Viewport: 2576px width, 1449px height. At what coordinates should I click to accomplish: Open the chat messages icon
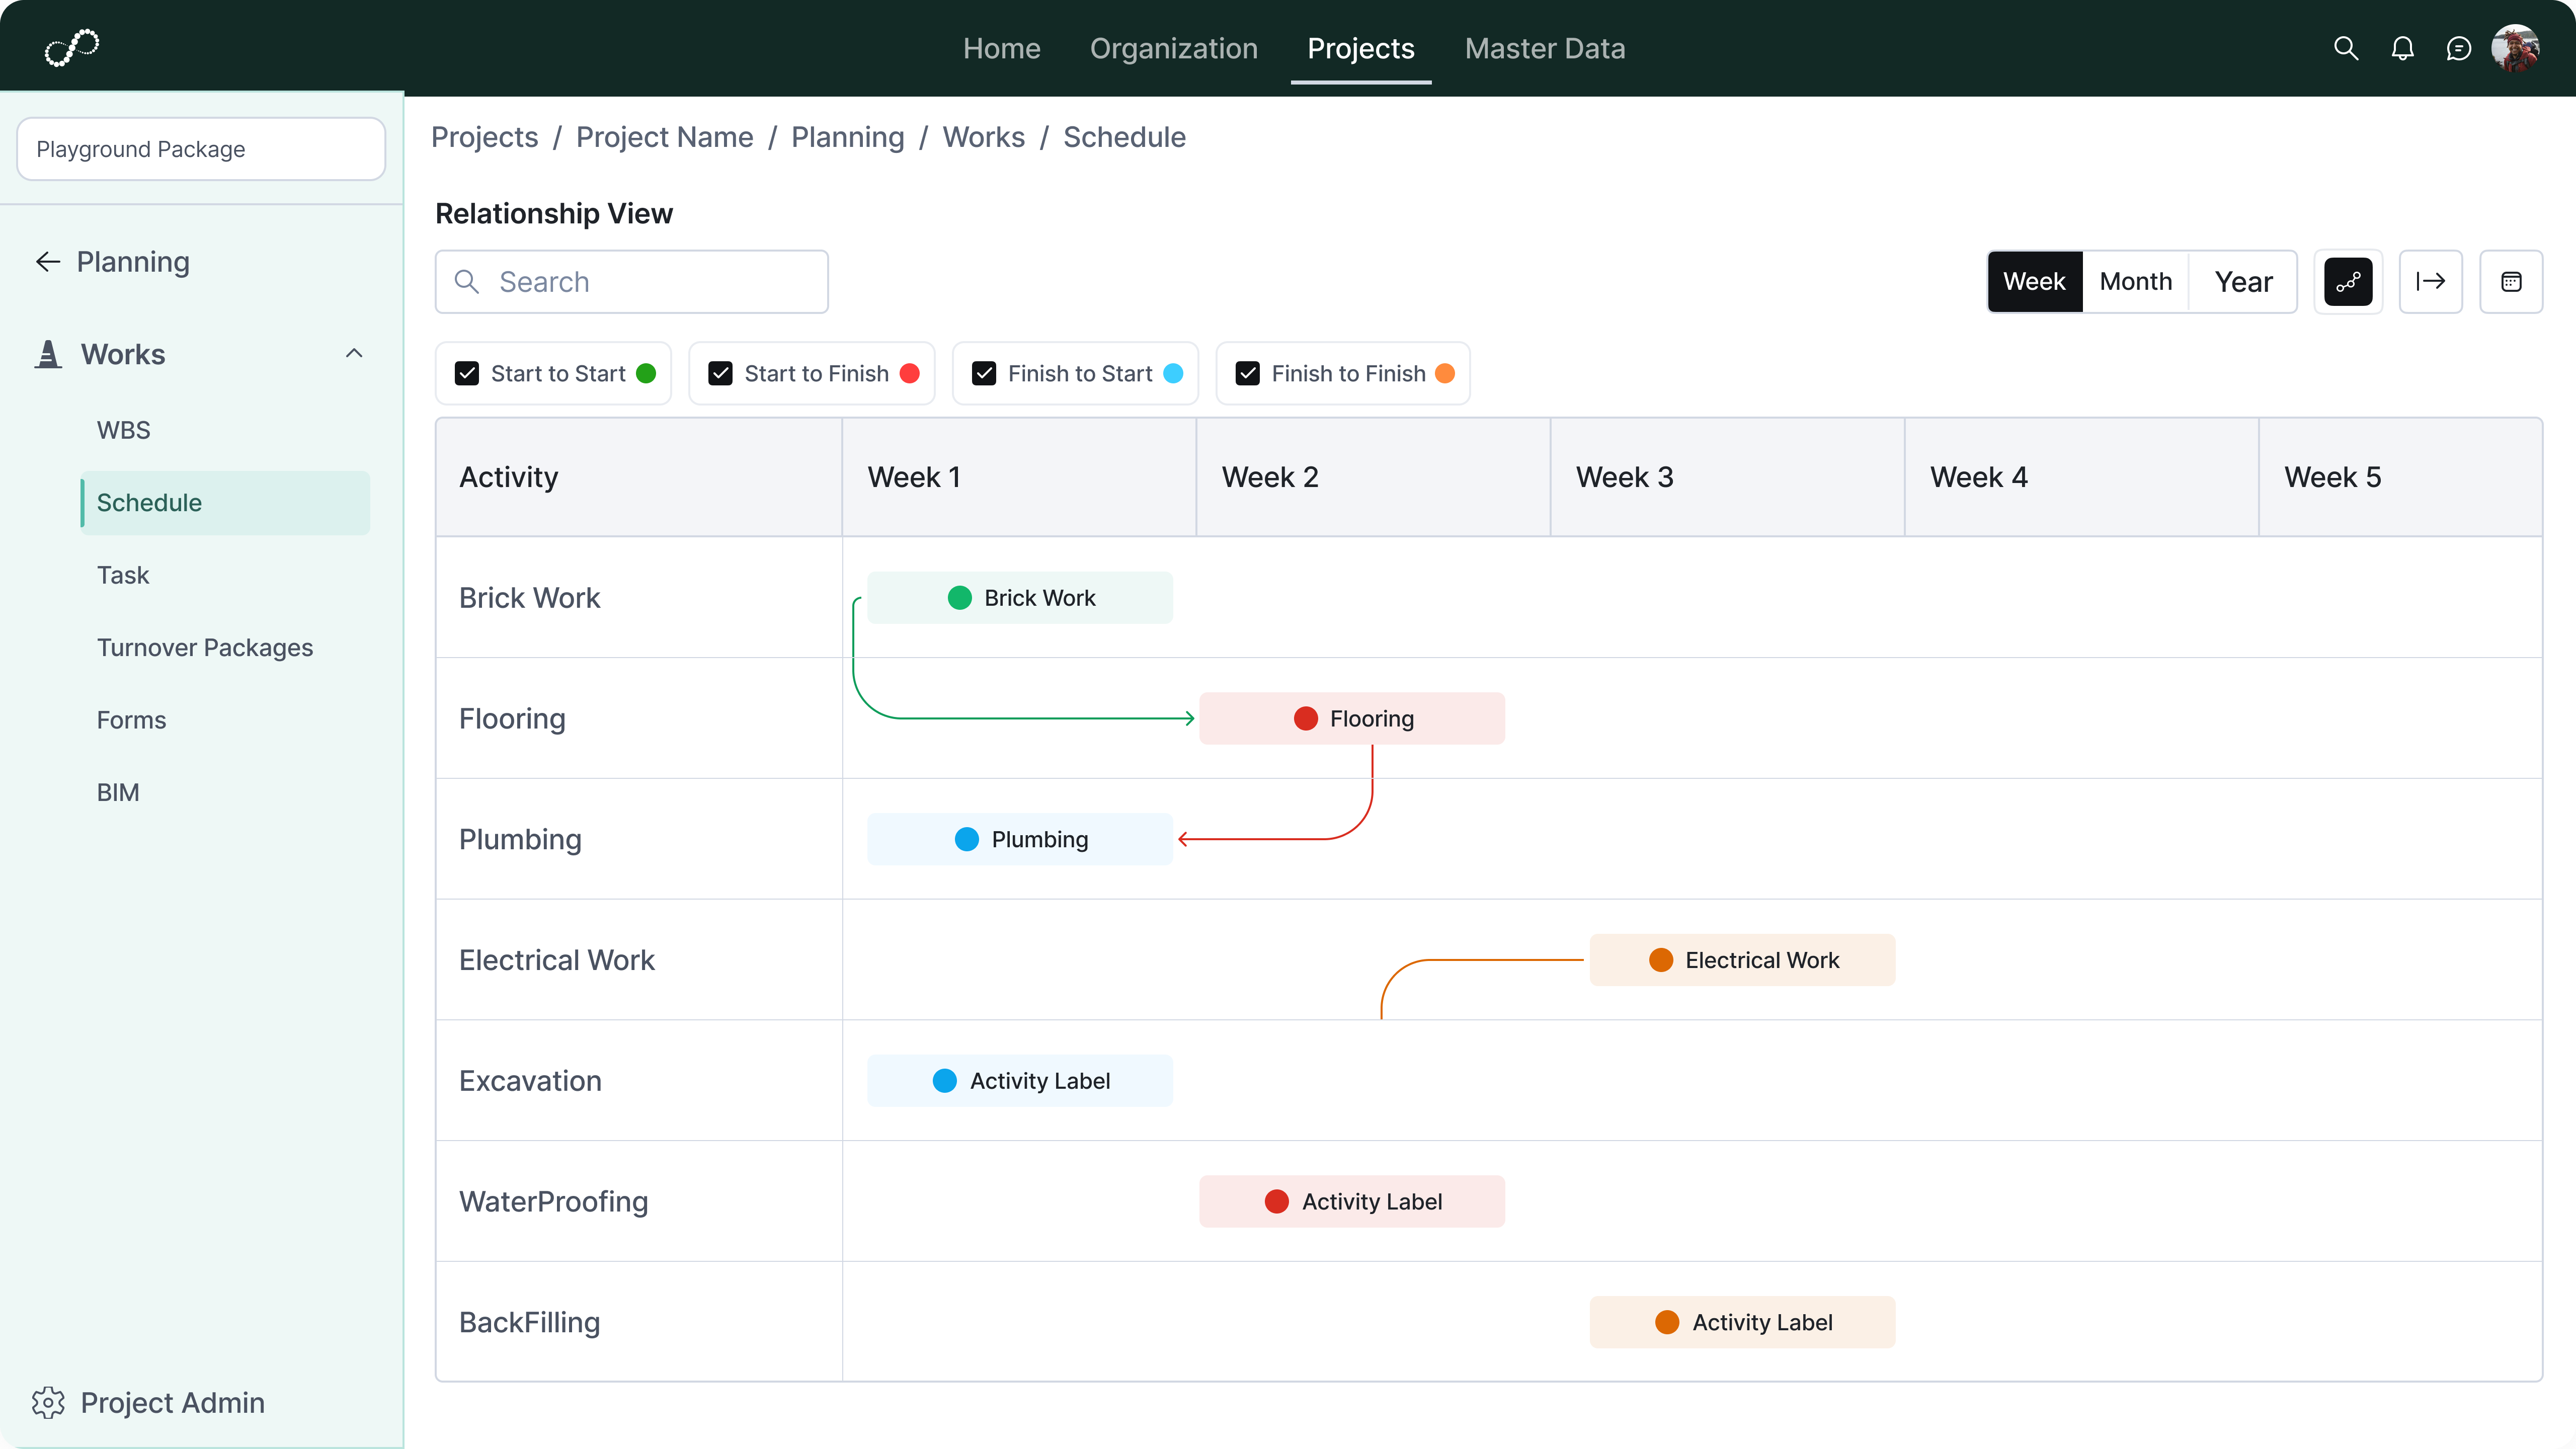(x=2458, y=48)
